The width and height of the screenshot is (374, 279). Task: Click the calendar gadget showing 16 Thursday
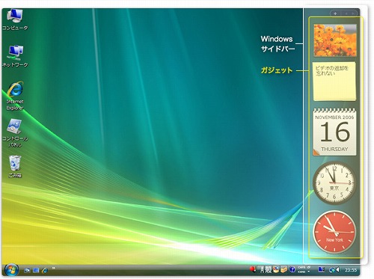334,132
